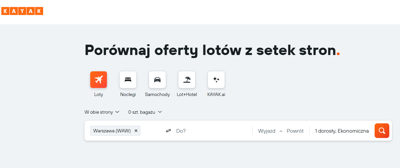Open the 1 dorosły, Ekonomiczna selector

342,131
